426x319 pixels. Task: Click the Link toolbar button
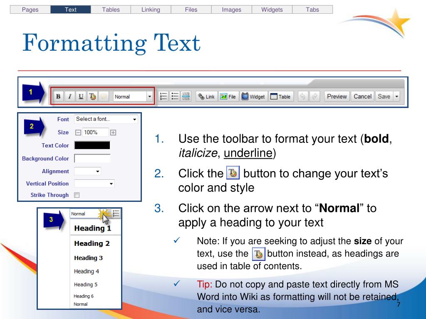tap(206, 96)
